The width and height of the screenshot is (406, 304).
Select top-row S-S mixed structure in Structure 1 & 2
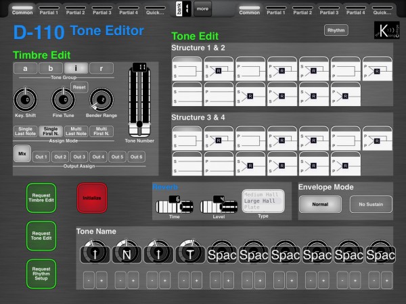(187, 69)
